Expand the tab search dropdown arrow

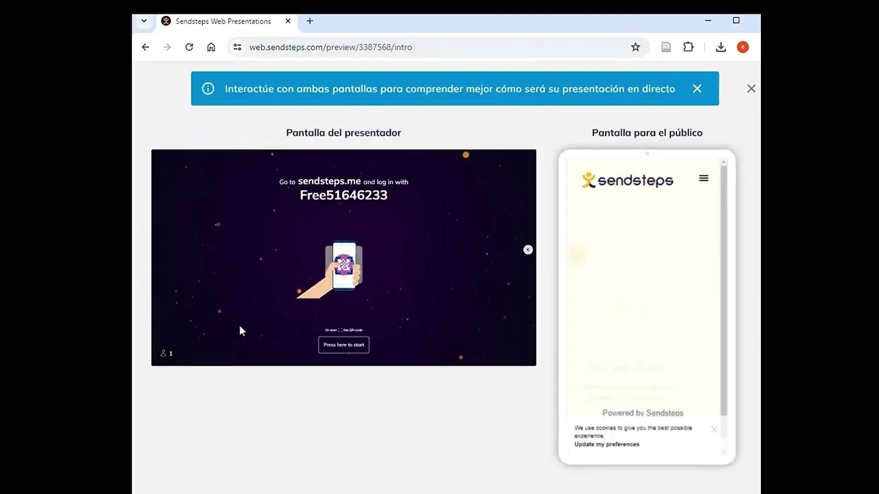144,21
